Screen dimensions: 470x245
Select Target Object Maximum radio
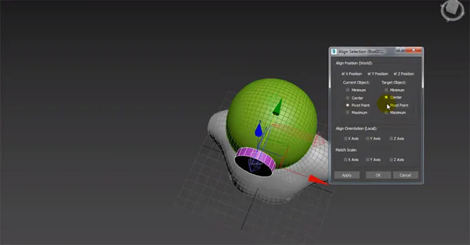tap(386, 112)
